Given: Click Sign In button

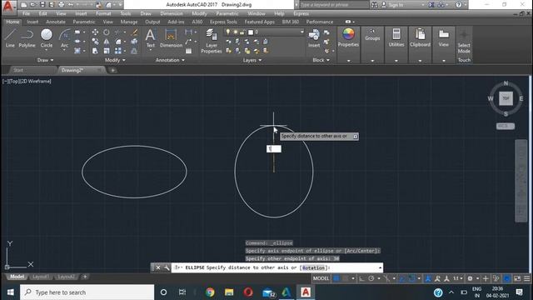Looking at the screenshot, I should 392,5.
